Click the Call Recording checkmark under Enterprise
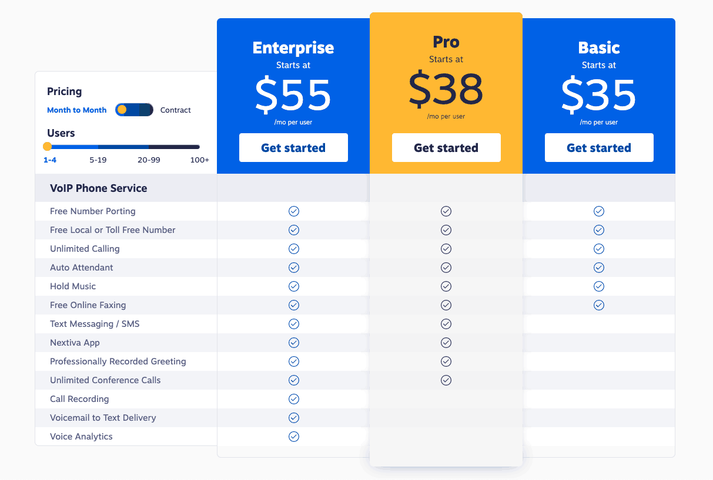Screen dimensions: 713x480 pyautogui.click(x=293, y=398)
